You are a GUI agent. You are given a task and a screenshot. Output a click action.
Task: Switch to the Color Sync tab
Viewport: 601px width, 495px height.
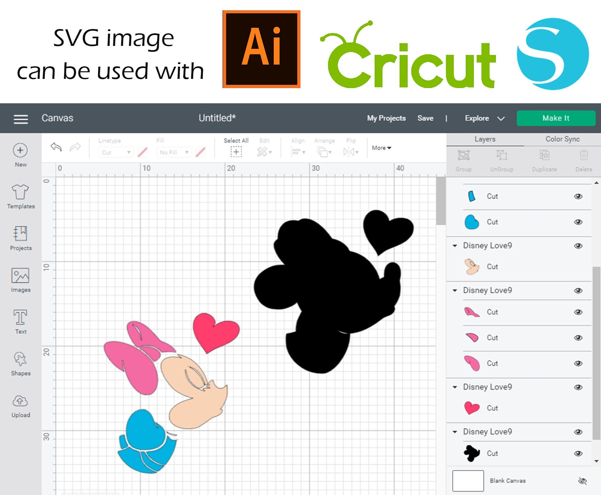[562, 139]
